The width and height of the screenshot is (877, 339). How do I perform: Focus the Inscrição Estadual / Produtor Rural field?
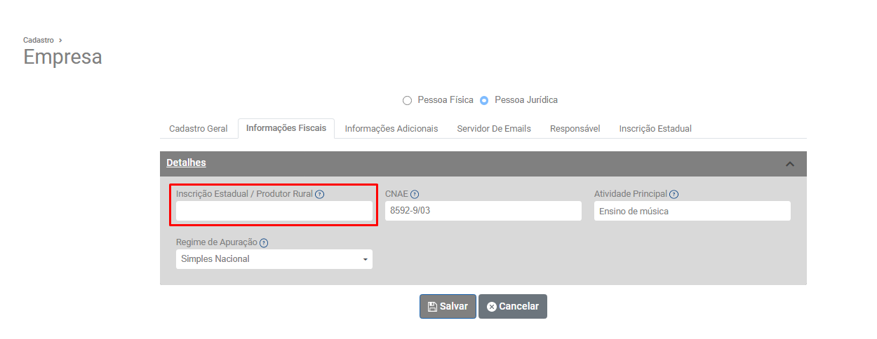click(274, 211)
